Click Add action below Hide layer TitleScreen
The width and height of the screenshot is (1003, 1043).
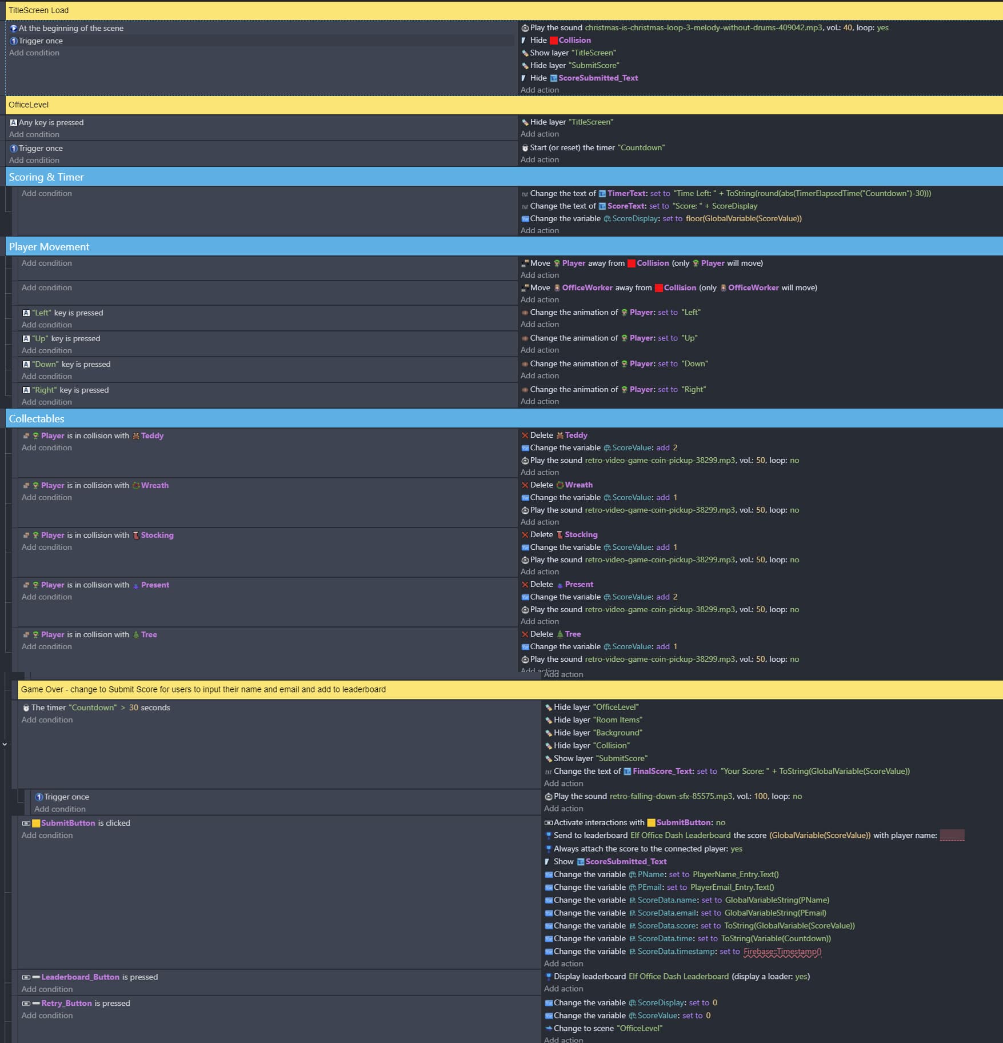[x=540, y=134]
